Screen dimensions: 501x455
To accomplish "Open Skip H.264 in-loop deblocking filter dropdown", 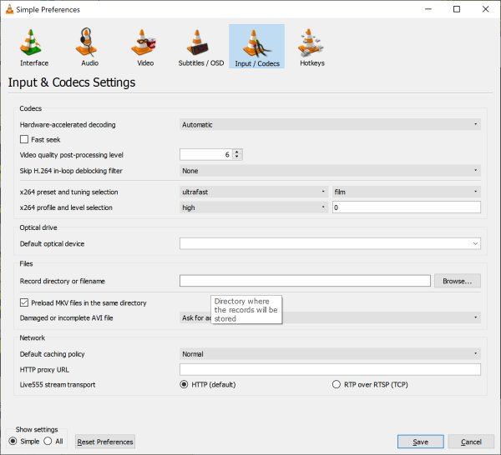I will point(330,171).
